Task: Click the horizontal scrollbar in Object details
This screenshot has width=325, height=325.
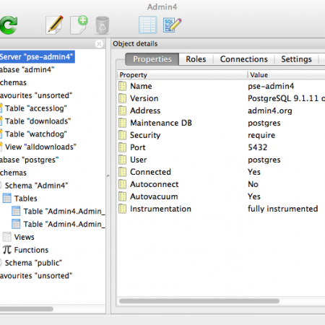Action: coord(199,301)
